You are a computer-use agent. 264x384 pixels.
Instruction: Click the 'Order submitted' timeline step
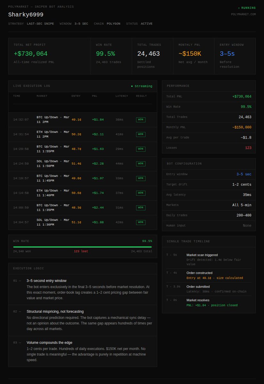click(x=198, y=287)
